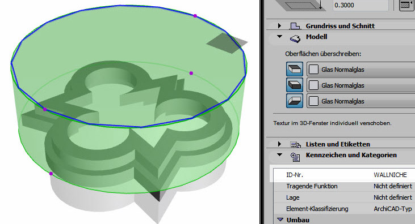The height and width of the screenshot is (224, 415).
Task: Collapse the Modell section
Action: click(x=279, y=37)
